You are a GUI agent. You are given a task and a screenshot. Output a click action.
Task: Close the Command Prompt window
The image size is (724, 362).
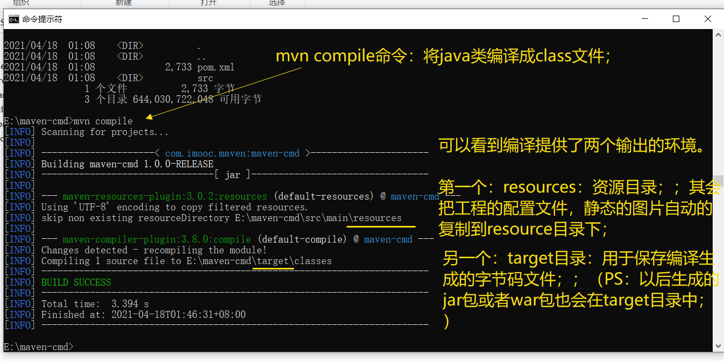pyautogui.click(x=707, y=19)
